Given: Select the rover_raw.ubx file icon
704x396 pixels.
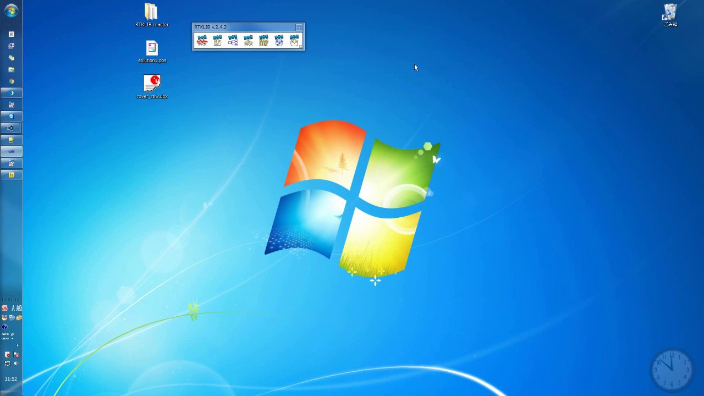Looking at the screenshot, I should pyautogui.click(x=152, y=87).
